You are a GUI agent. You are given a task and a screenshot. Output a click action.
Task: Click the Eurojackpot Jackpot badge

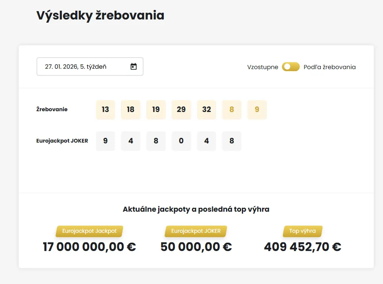[x=89, y=231]
